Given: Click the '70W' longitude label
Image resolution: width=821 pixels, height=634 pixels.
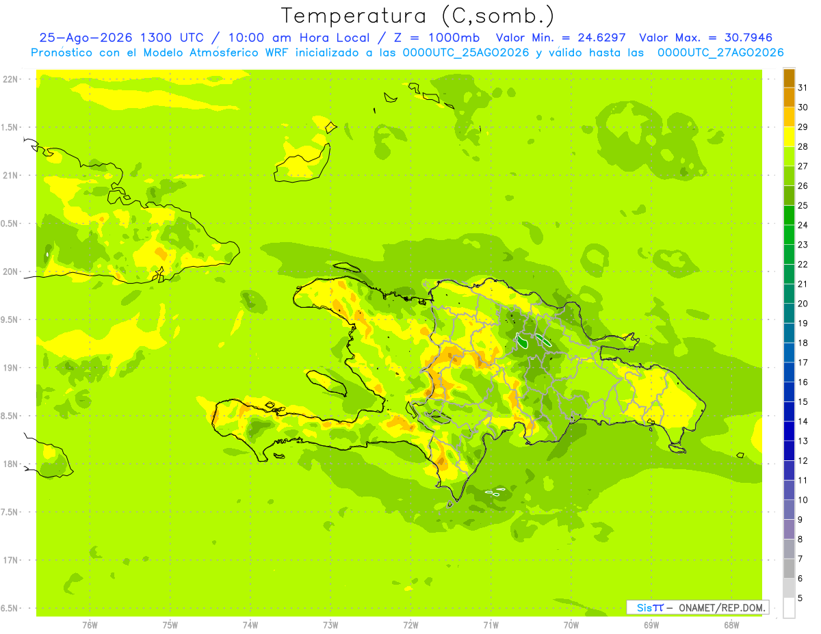Looking at the screenshot, I should 571,625.
